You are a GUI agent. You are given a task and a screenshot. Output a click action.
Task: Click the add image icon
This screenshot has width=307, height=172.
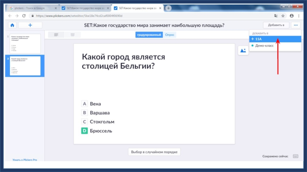[x=243, y=50]
